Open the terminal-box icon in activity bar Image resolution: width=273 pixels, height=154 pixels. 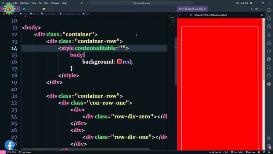click(269, 43)
